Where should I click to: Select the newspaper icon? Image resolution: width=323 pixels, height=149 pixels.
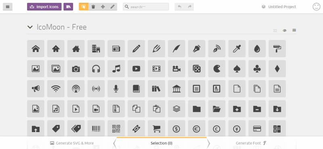pyautogui.click(x=116, y=48)
